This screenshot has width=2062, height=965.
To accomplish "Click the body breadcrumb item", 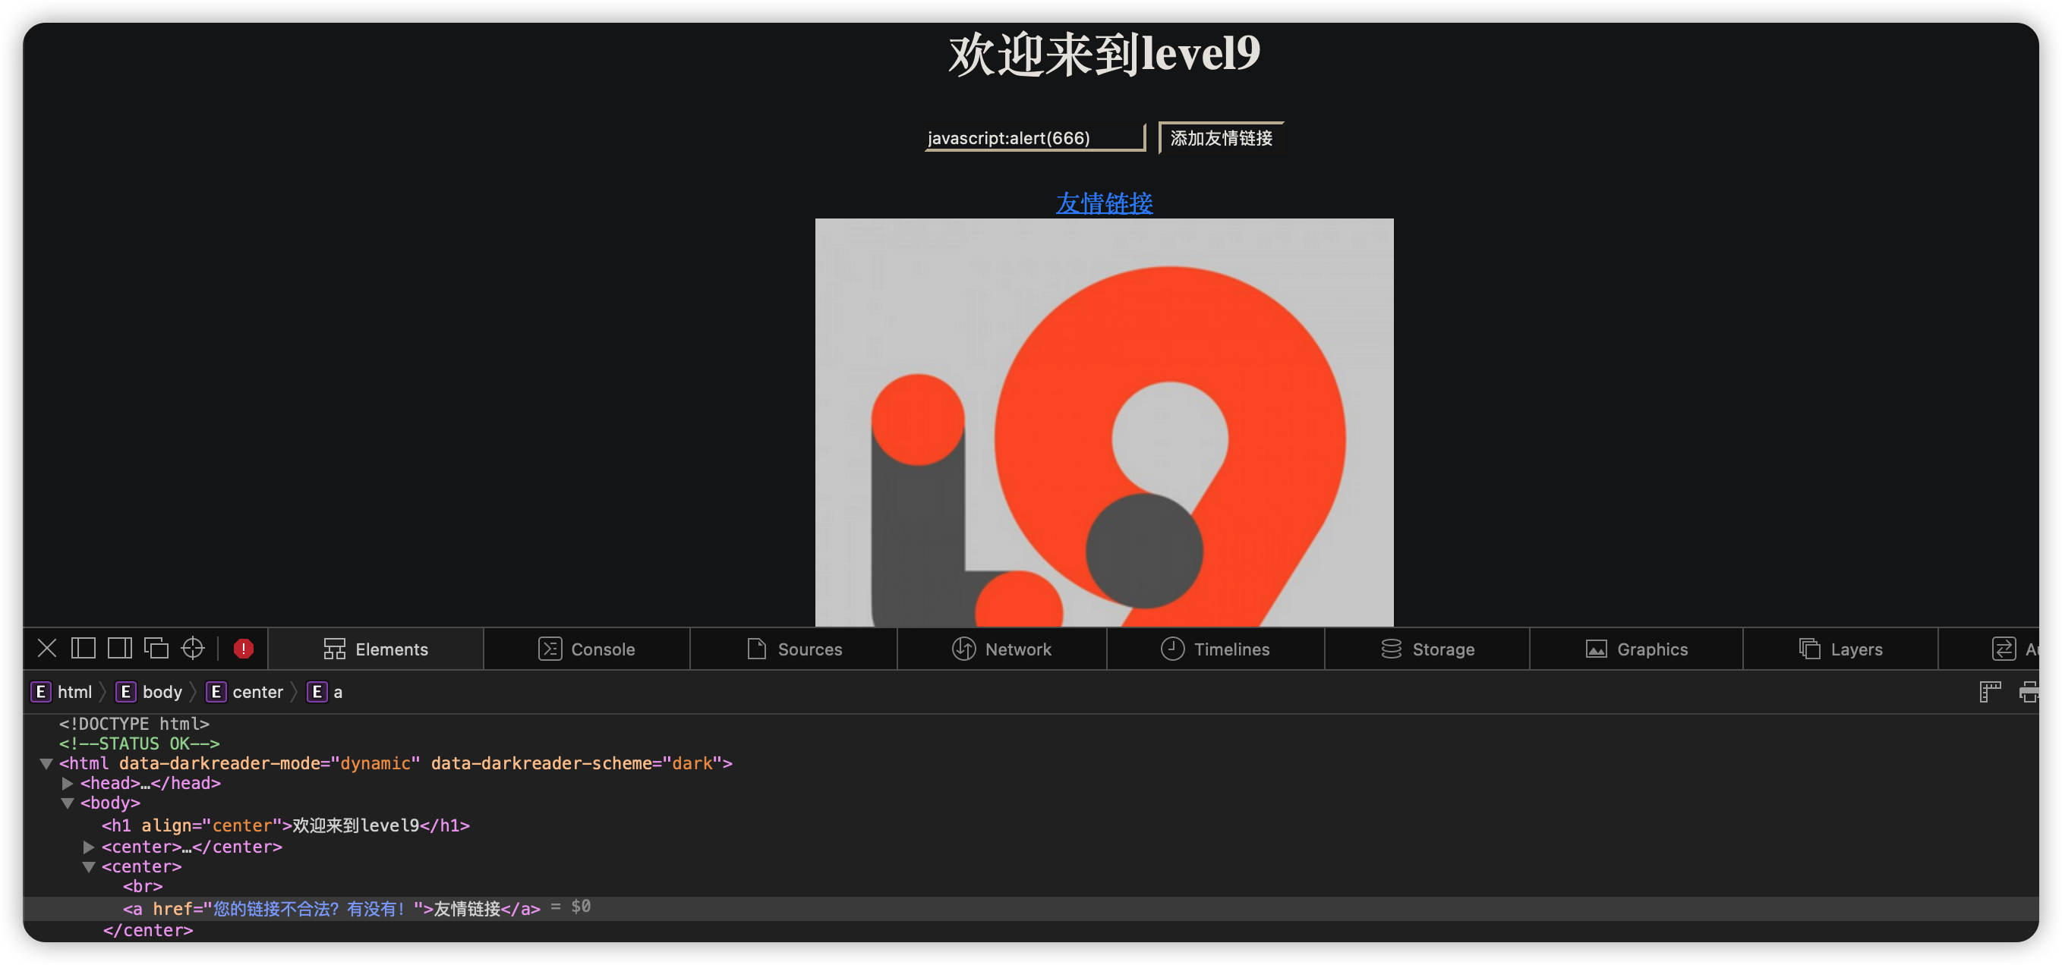I will [150, 692].
